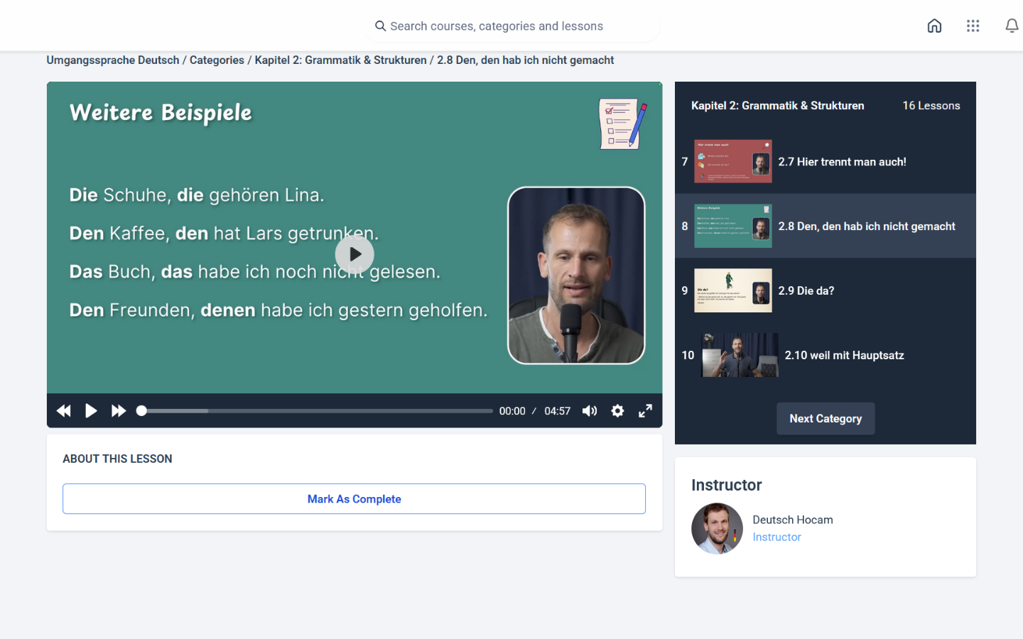This screenshot has height=639, width=1023.
Task: Open lesson 2.10 weil mit Hauptsatz thumbnail
Action: coord(740,355)
